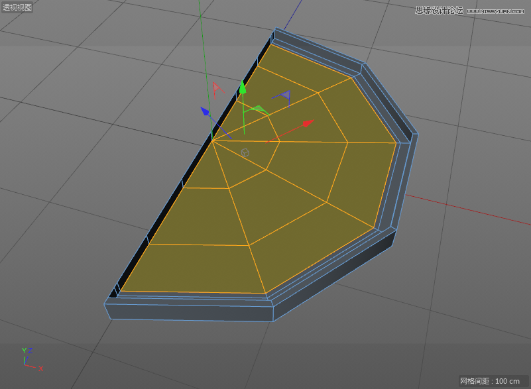This screenshot has width=531, height=389.
Task: Select the X label in the axis orientation indicator
Action: coord(40,366)
